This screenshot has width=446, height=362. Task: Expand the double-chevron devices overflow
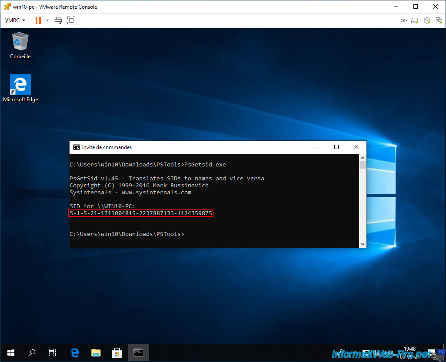coord(404,20)
